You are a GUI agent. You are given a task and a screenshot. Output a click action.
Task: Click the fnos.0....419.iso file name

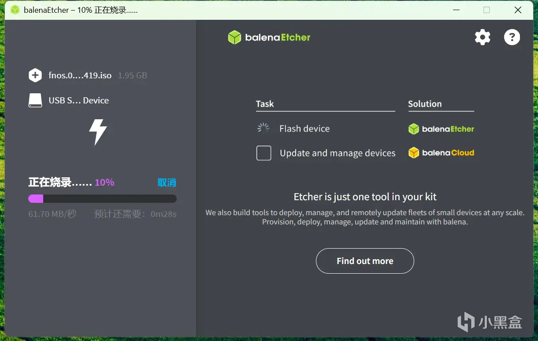tap(80, 75)
